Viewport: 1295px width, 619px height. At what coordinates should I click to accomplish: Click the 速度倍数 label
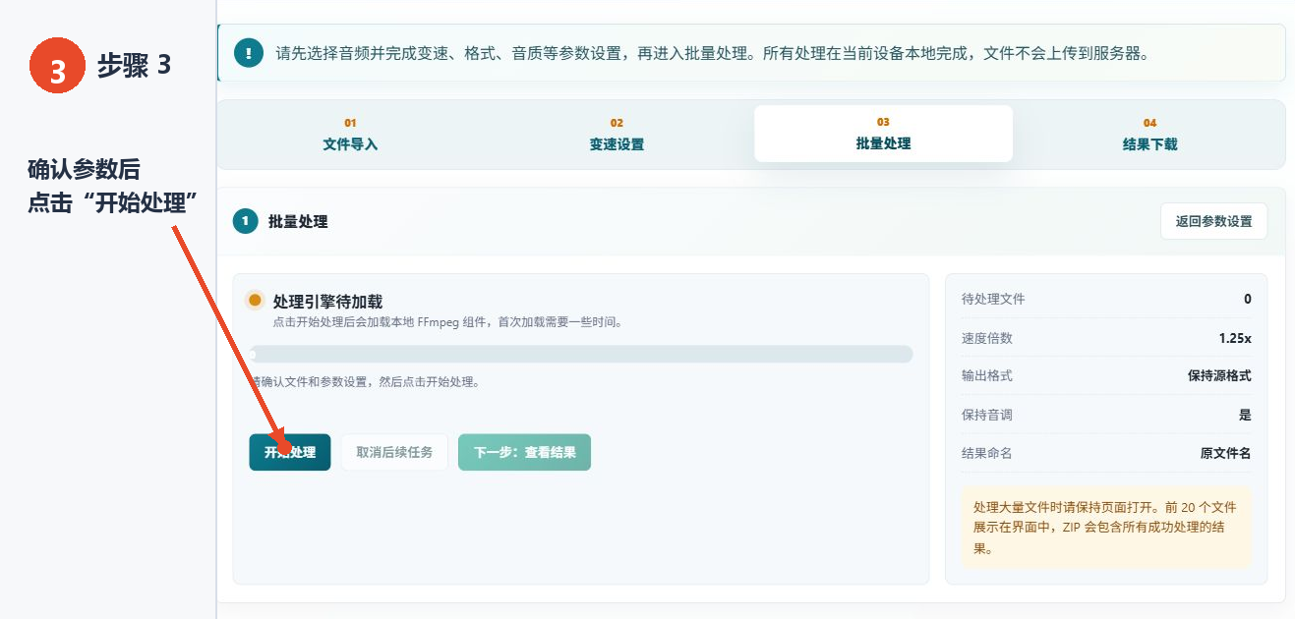987,338
